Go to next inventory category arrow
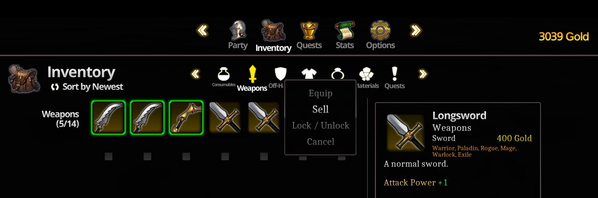 click(x=423, y=74)
